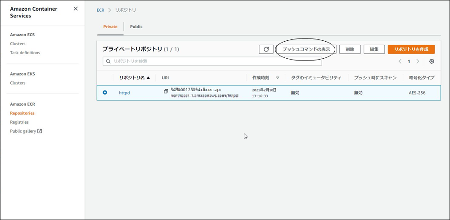Screen dimensions: 450x220
Task: Select page number 1 in pagination
Action: pyautogui.click(x=409, y=61)
